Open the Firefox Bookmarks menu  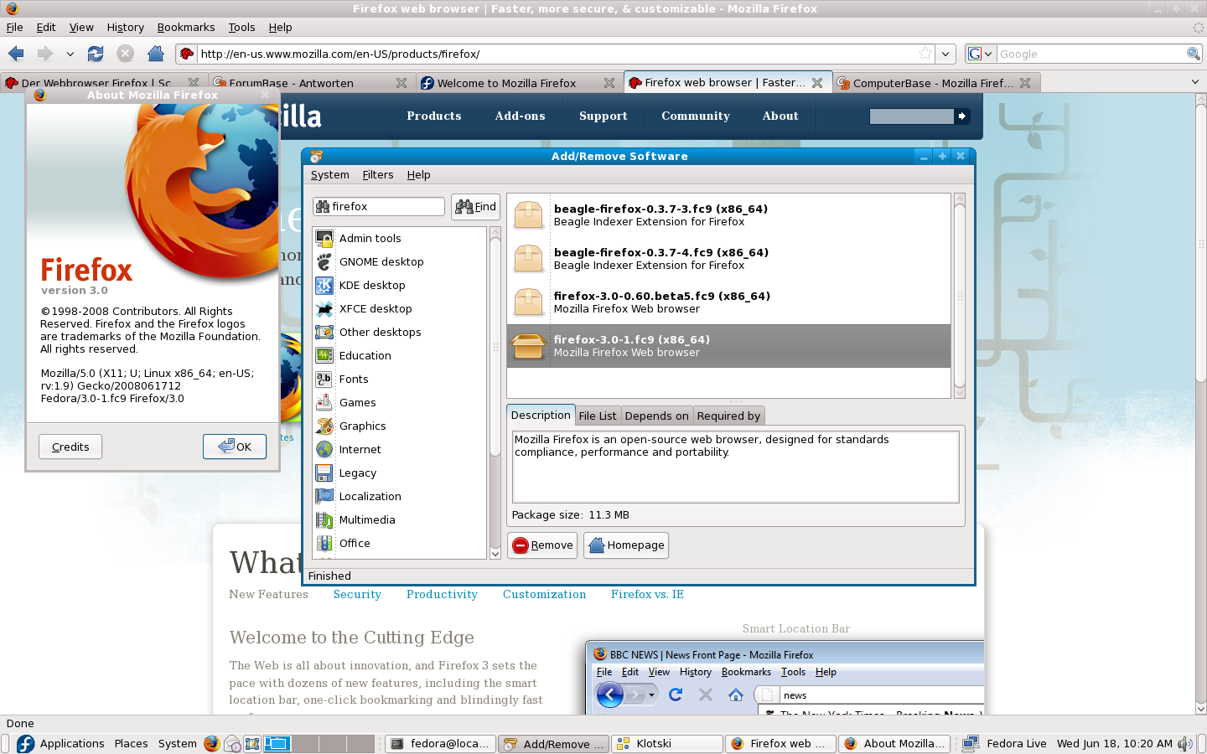186,28
